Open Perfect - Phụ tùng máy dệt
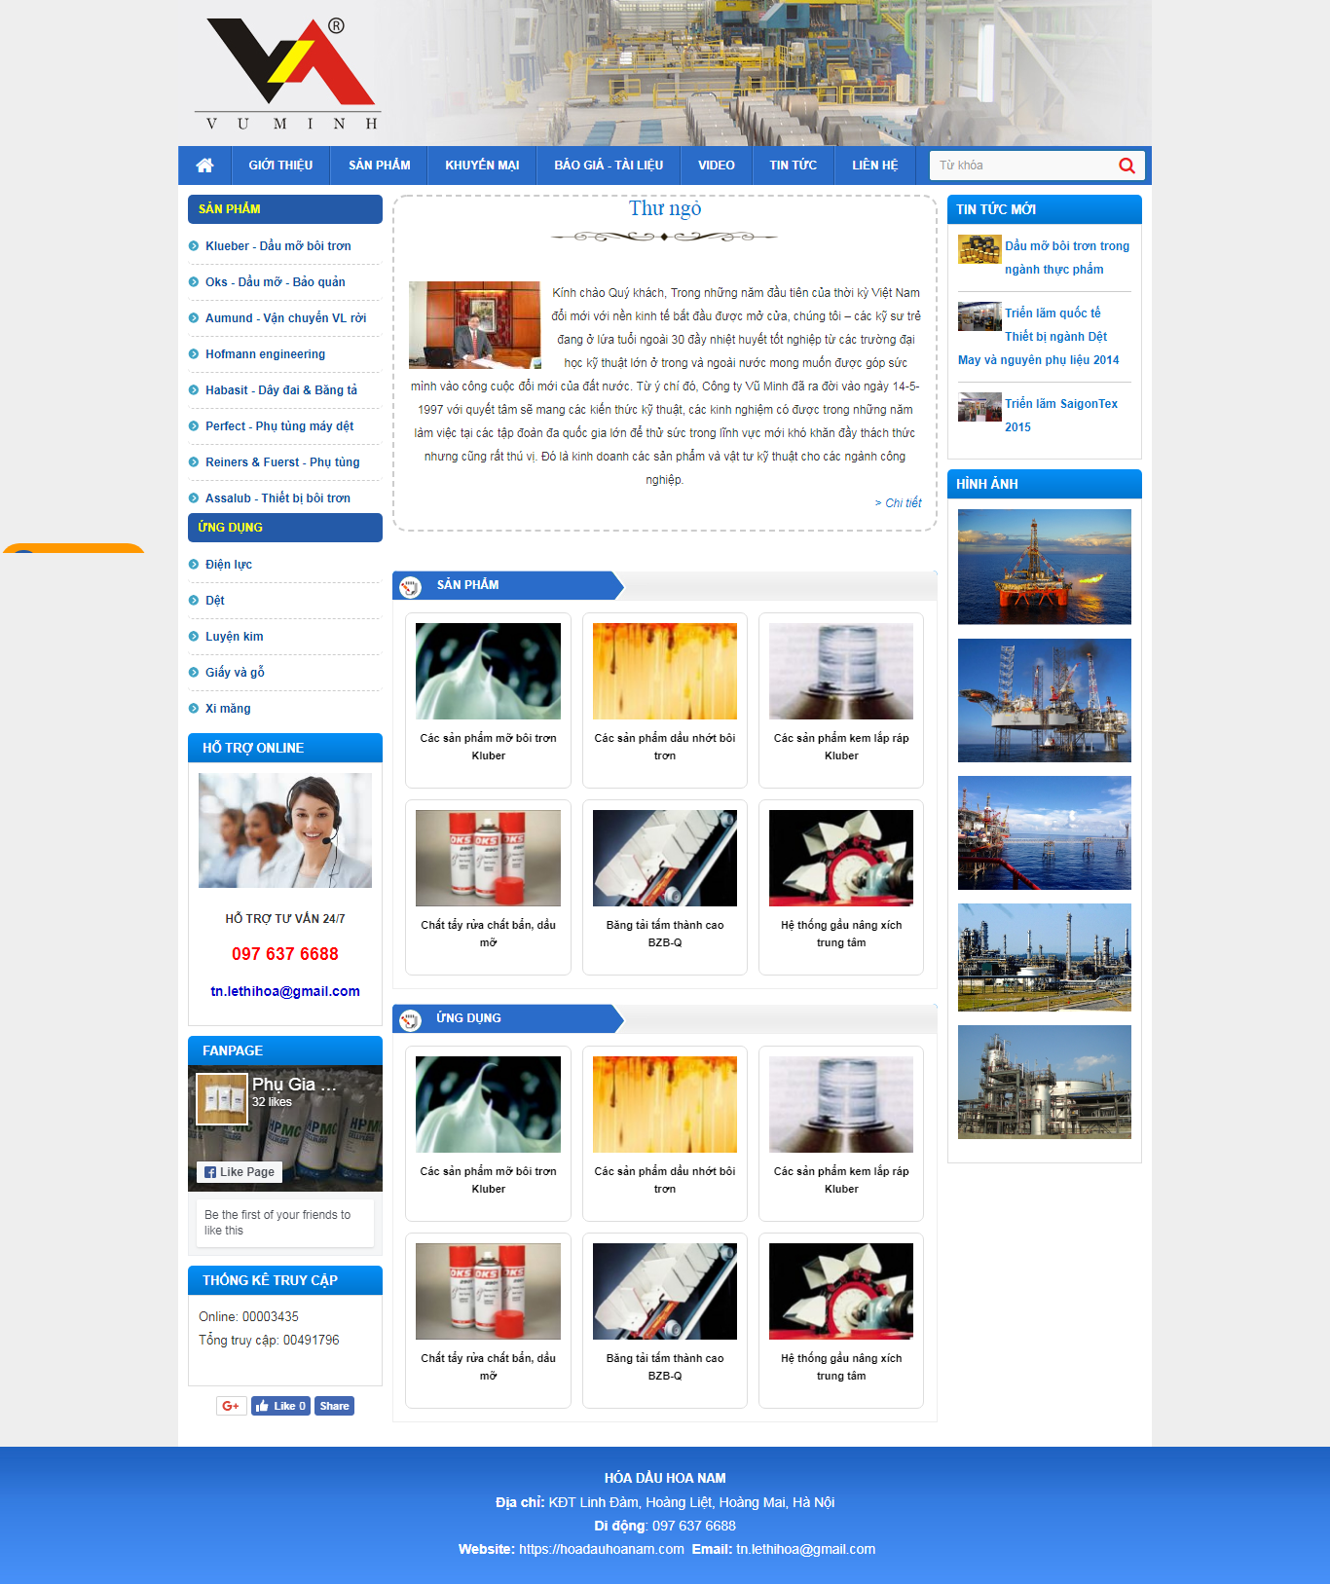This screenshot has height=1584, width=1330. [279, 426]
